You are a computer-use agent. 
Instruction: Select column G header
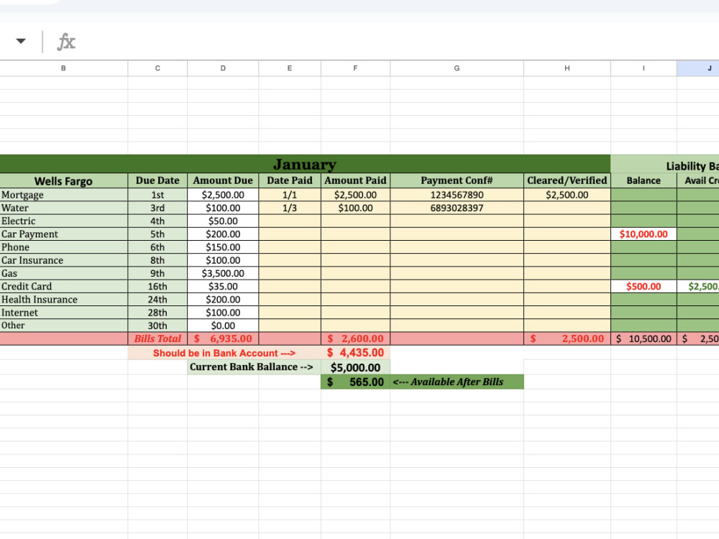457,68
